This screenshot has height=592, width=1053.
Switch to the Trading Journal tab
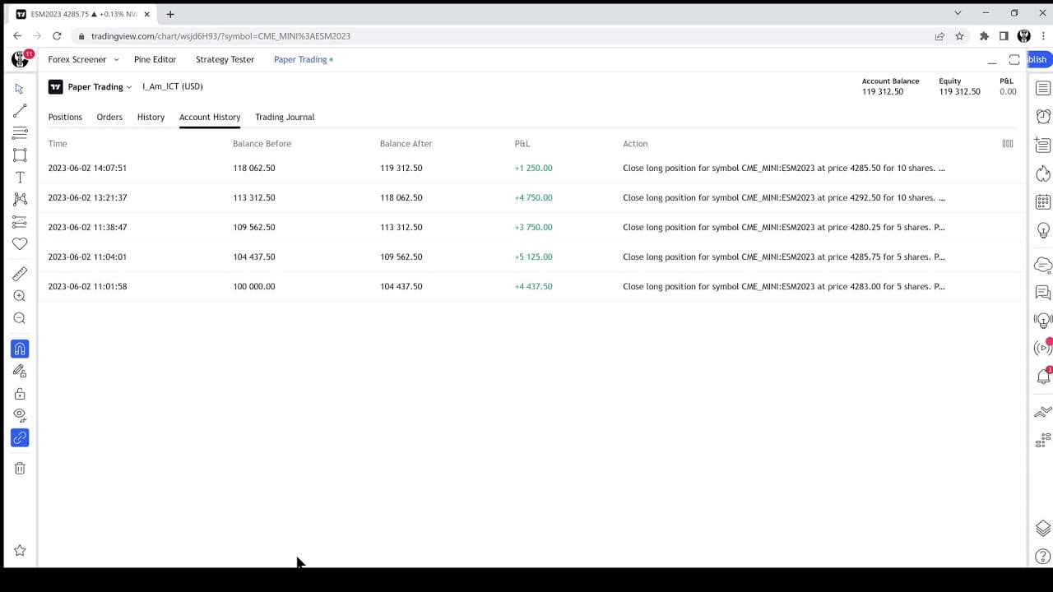point(285,117)
